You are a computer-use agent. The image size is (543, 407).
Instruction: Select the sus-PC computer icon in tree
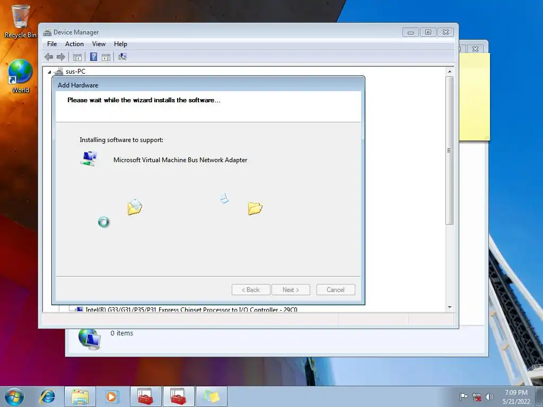59,72
